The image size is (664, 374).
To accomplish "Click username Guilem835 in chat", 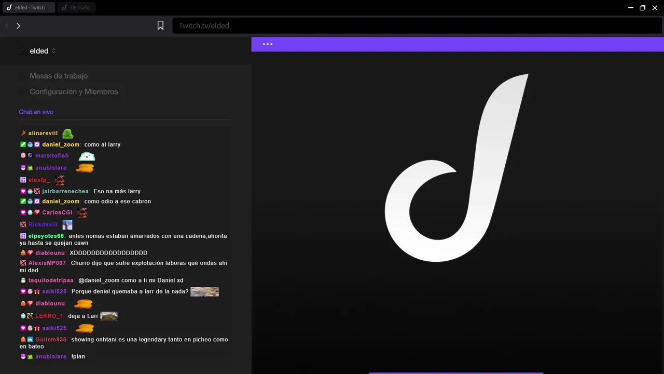I will pos(51,339).
